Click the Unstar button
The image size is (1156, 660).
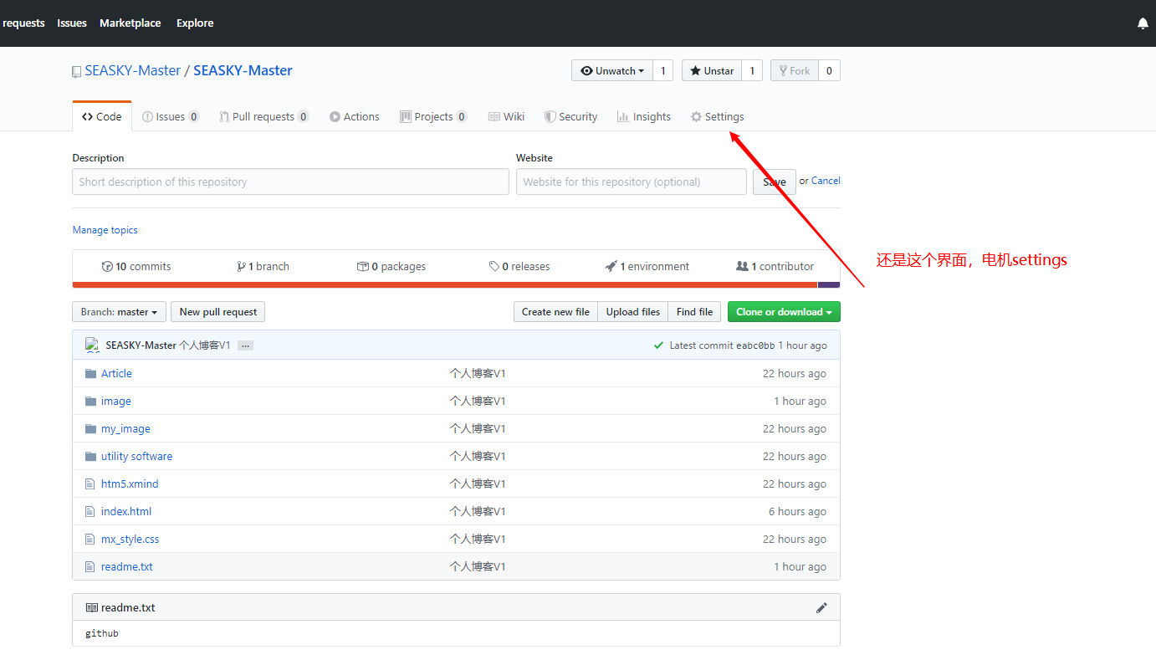tap(712, 71)
